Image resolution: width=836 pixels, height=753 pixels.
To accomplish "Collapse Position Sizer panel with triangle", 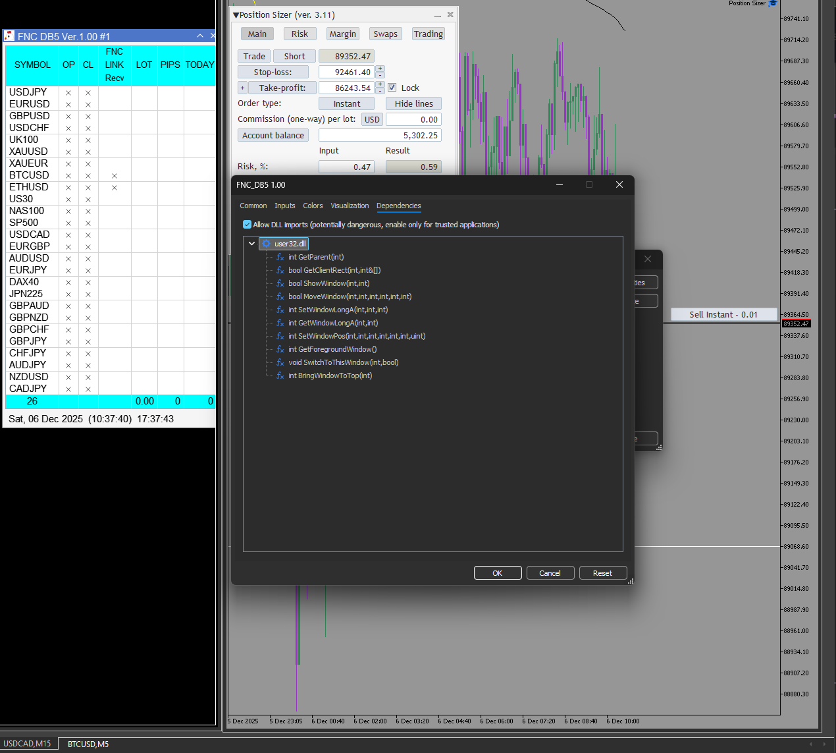I will [x=236, y=15].
